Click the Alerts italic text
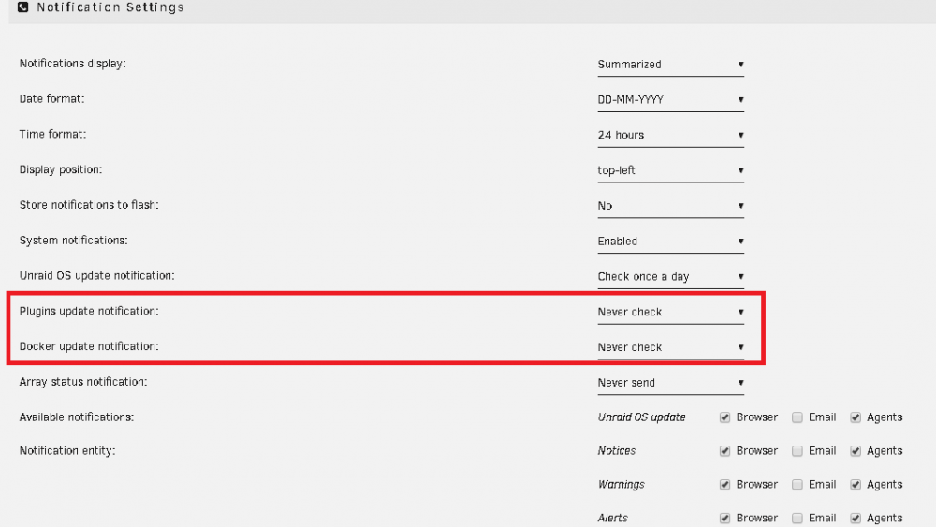Image resolution: width=936 pixels, height=527 pixels. point(612,518)
